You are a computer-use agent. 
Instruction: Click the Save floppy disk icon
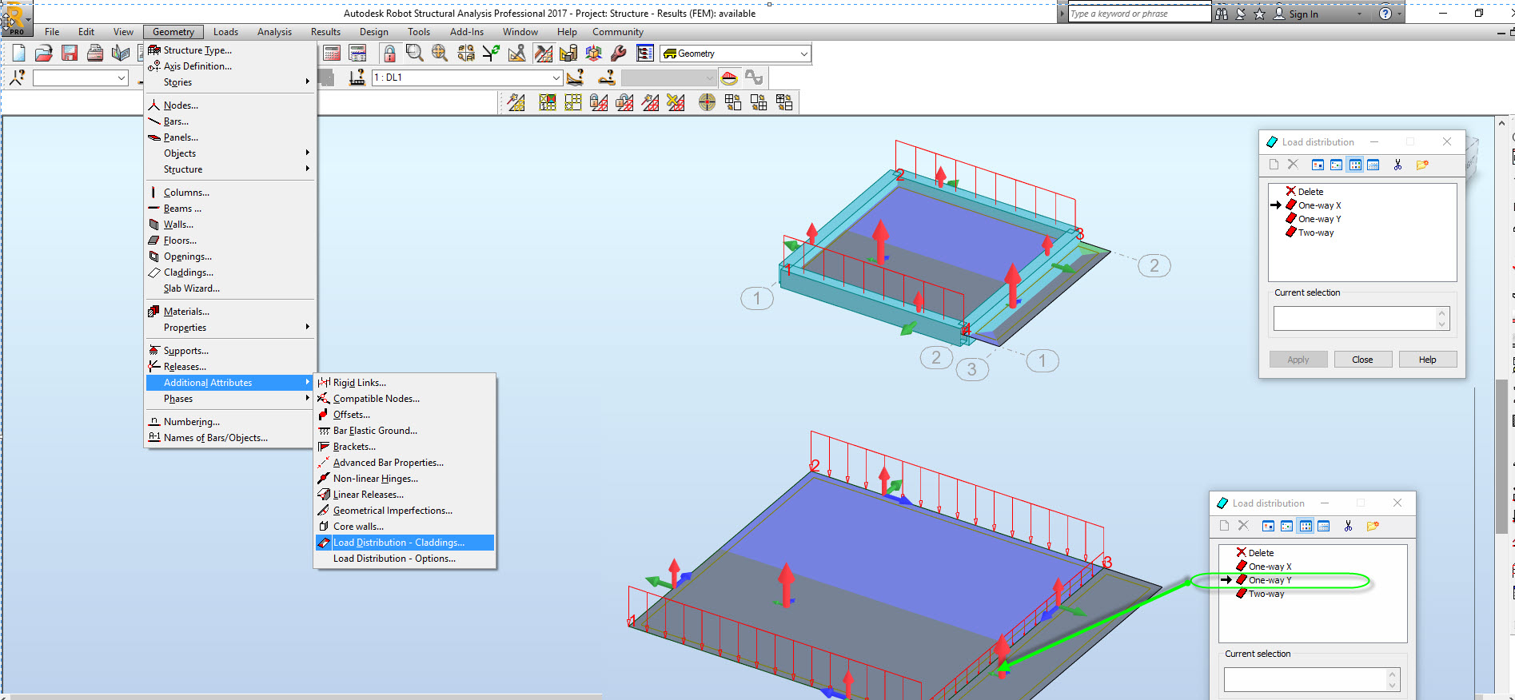[x=70, y=54]
